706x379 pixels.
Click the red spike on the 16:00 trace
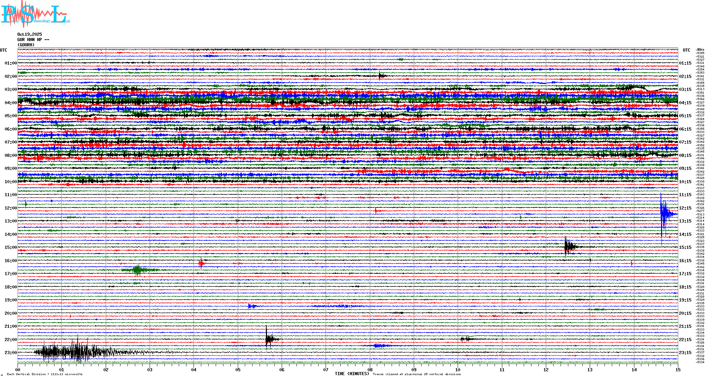point(201,263)
